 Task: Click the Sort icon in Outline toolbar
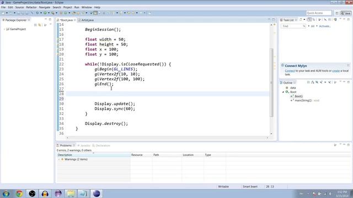[x=313, y=82]
